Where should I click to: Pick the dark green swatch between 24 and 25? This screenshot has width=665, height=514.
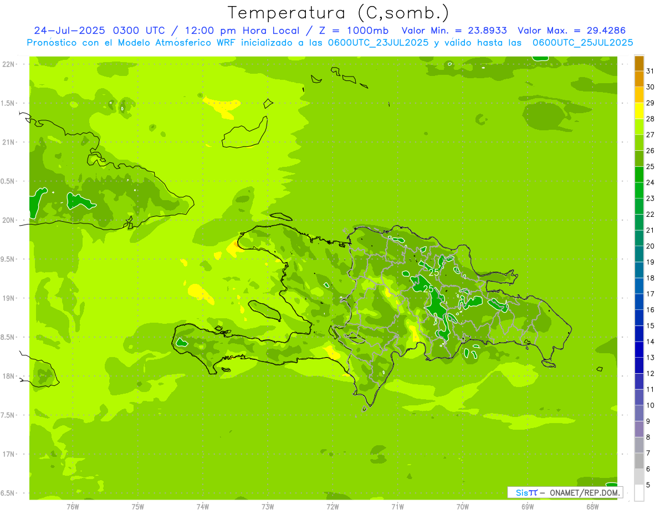pyautogui.click(x=639, y=175)
